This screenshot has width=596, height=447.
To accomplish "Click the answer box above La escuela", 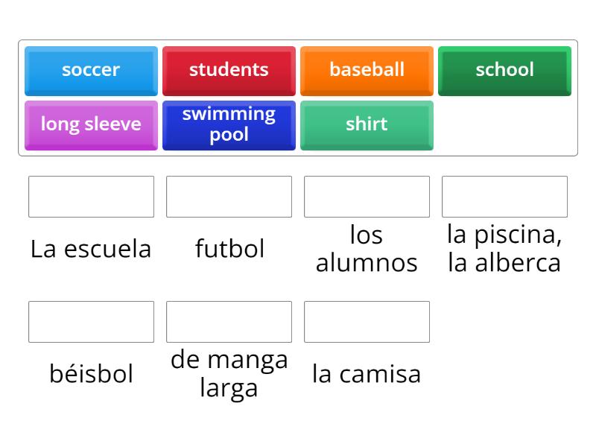I will [90, 197].
